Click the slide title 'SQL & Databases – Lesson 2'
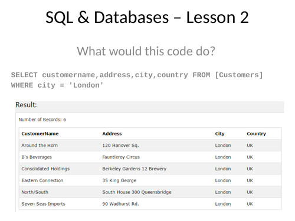This screenshot has width=295, height=221. (x=147, y=18)
